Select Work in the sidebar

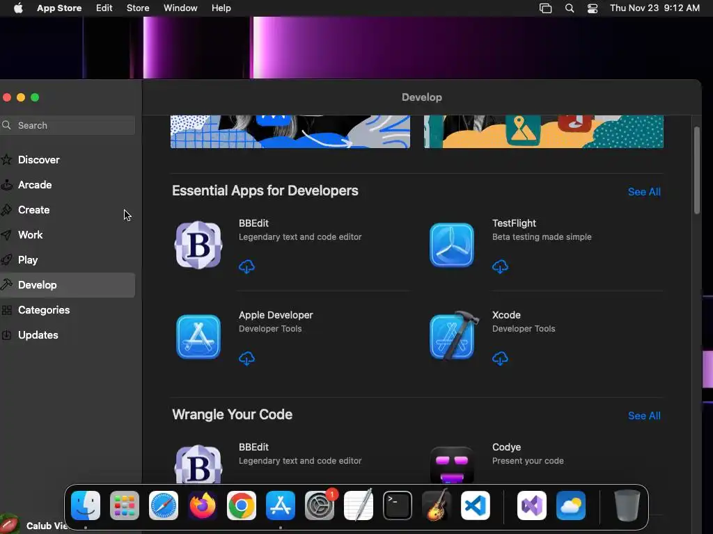point(68,235)
